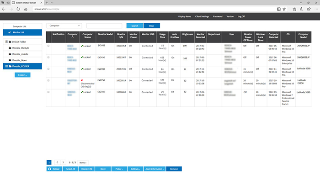Click computer name link in EV2750 row
Screen dimensions: 320x173
point(72,82)
